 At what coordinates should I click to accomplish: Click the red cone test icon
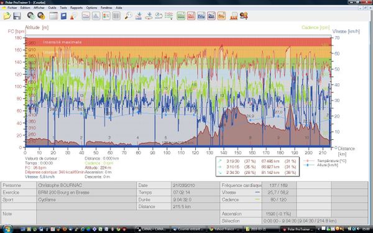click(73, 16)
